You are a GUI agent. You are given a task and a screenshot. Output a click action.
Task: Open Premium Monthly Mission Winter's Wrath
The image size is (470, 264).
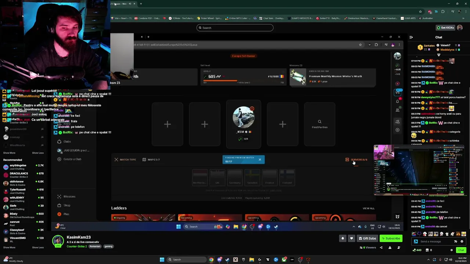coord(332,77)
